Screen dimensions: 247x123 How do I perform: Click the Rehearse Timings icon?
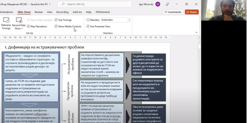point(6,20)
